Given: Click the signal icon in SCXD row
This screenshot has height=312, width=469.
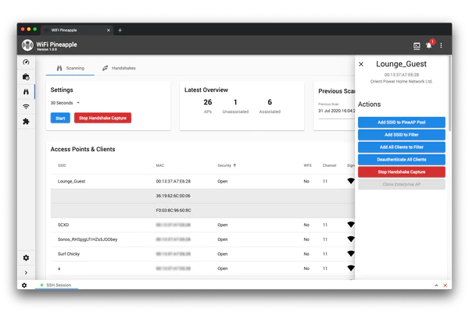Looking at the screenshot, I should [x=351, y=225].
